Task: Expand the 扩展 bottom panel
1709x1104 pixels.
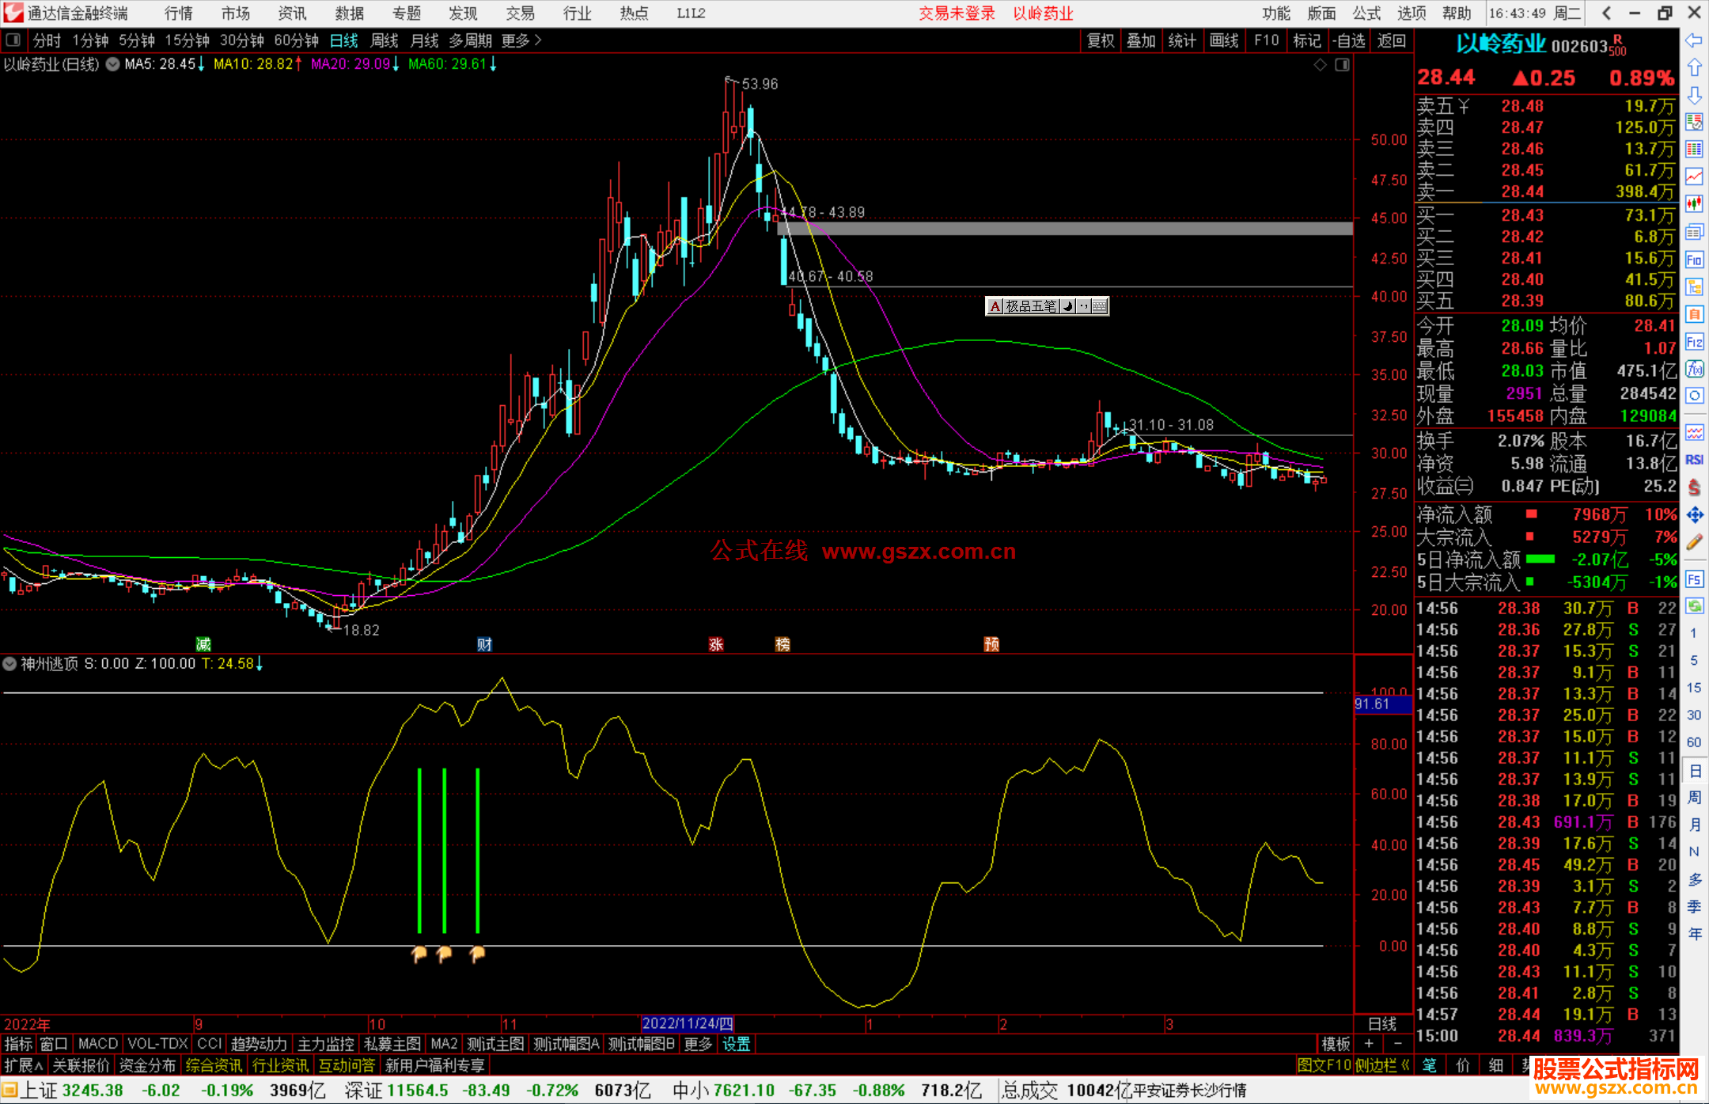Action: [x=24, y=1065]
